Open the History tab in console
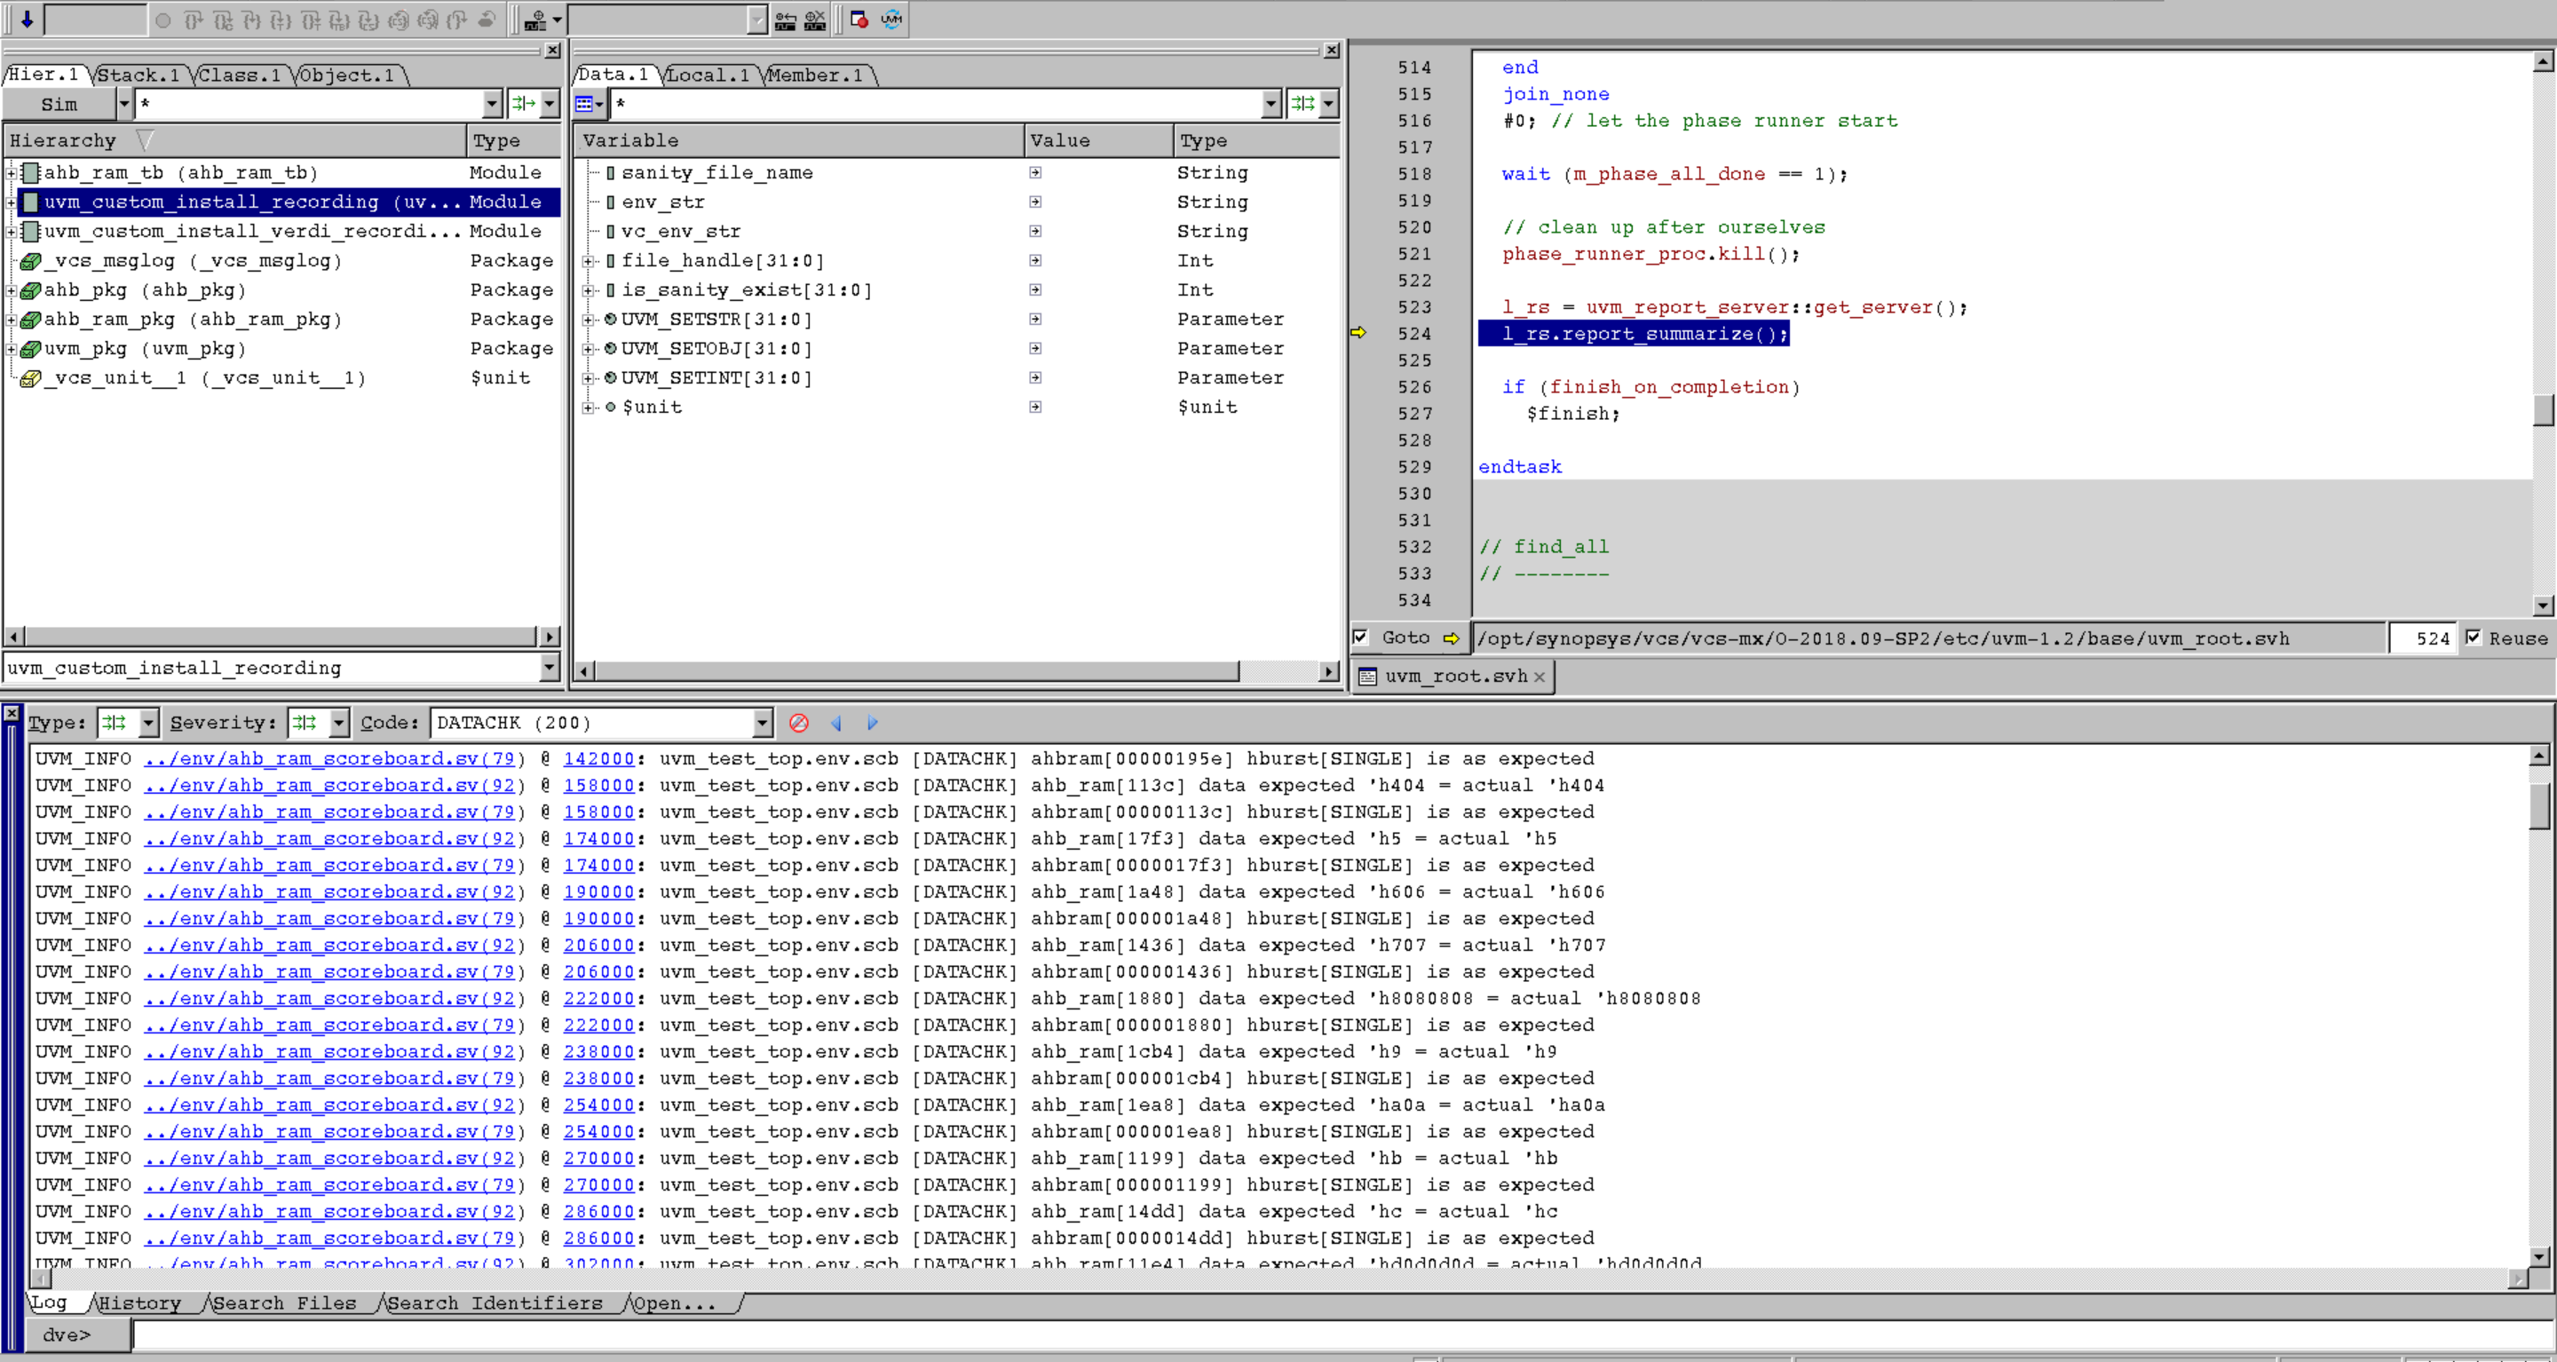 point(139,1303)
